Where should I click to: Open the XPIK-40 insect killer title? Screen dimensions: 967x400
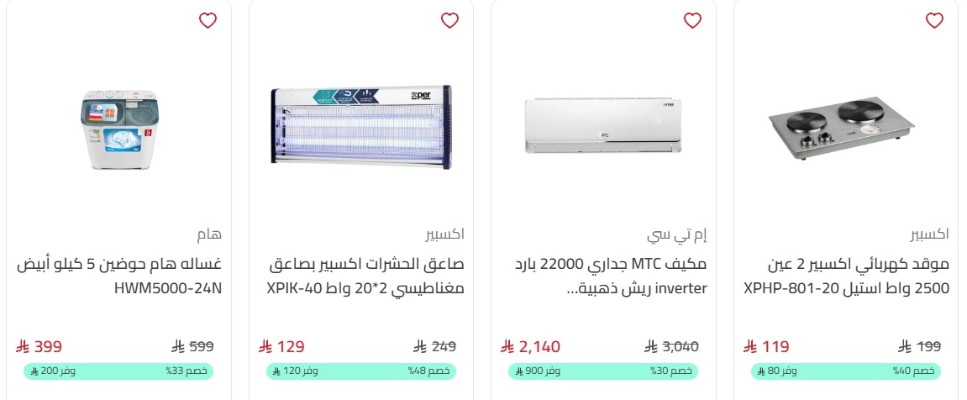tap(365, 276)
